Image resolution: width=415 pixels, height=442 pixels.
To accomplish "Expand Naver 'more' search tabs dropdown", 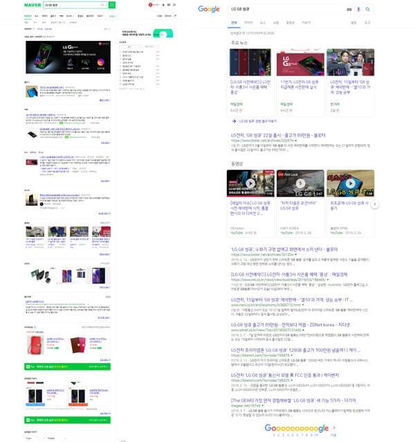I will 112,15.
